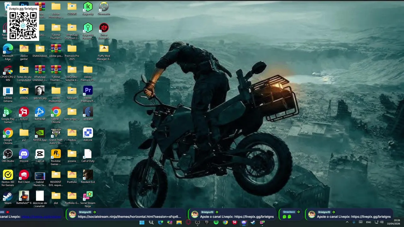Launch the Rockstar Games launcher shortcut
This screenshot has height=227, width=404.
pos(56,157)
